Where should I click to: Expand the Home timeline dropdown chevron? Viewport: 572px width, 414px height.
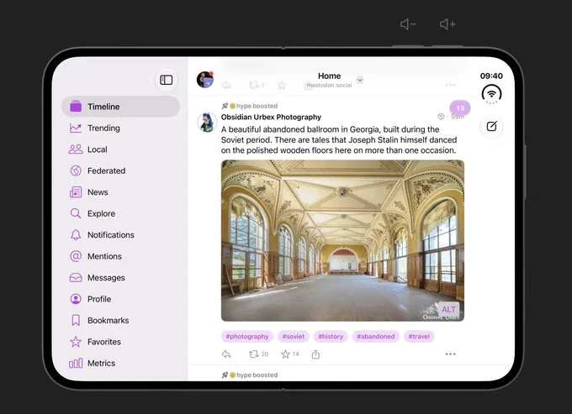click(x=360, y=80)
